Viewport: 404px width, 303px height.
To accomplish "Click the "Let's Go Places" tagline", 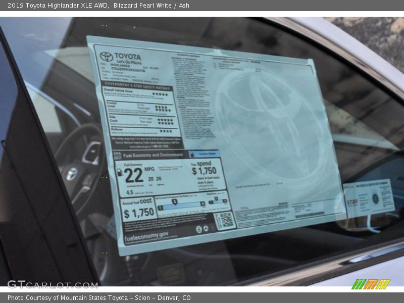I will click(x=129, y=62).
